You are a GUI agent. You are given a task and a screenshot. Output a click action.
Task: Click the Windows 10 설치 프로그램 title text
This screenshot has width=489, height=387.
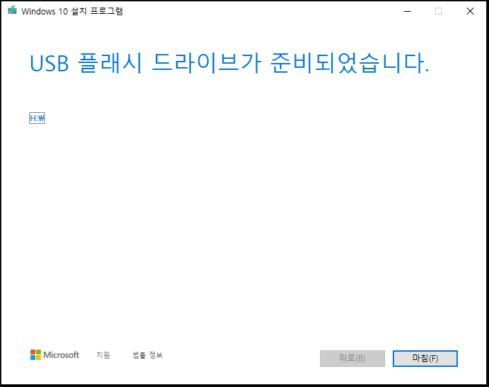pyautogui.click(x=72, y=11)
